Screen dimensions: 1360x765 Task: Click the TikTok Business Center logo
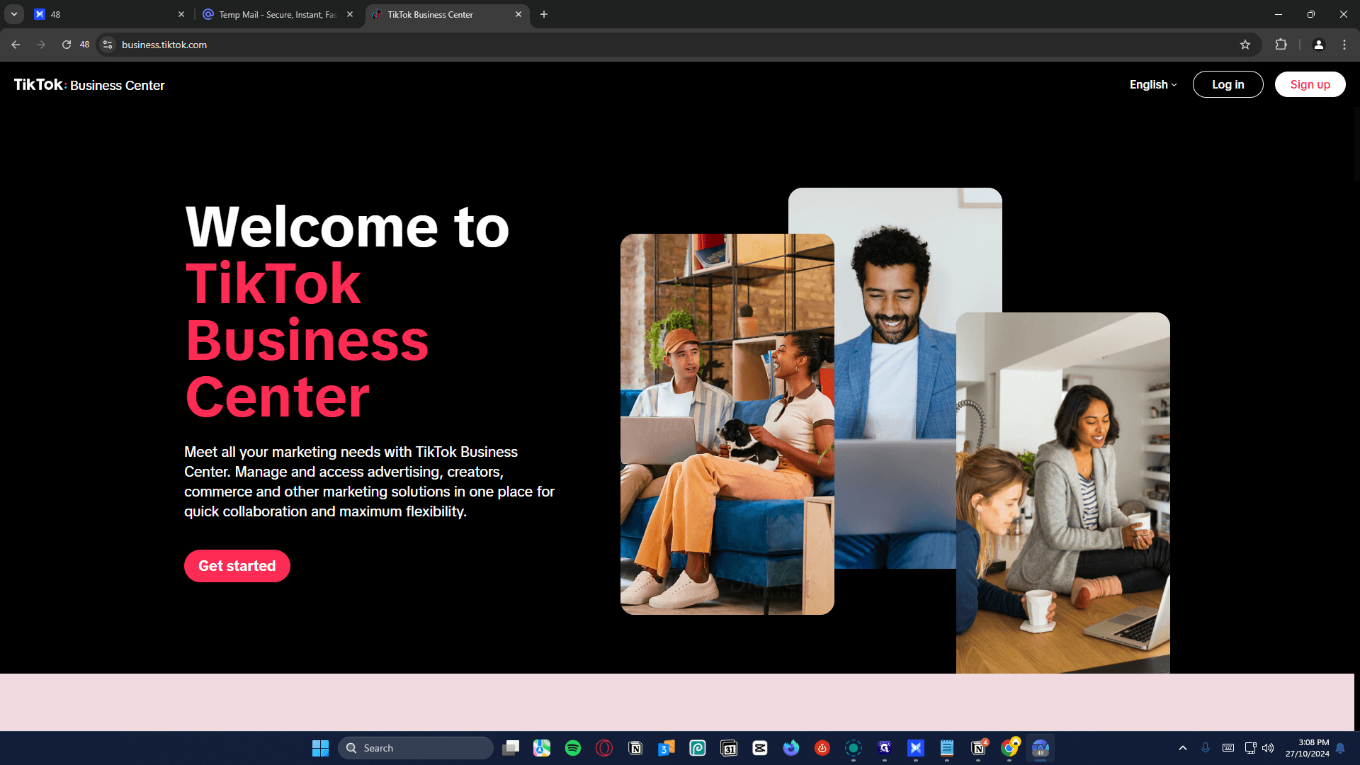point(89,85)
